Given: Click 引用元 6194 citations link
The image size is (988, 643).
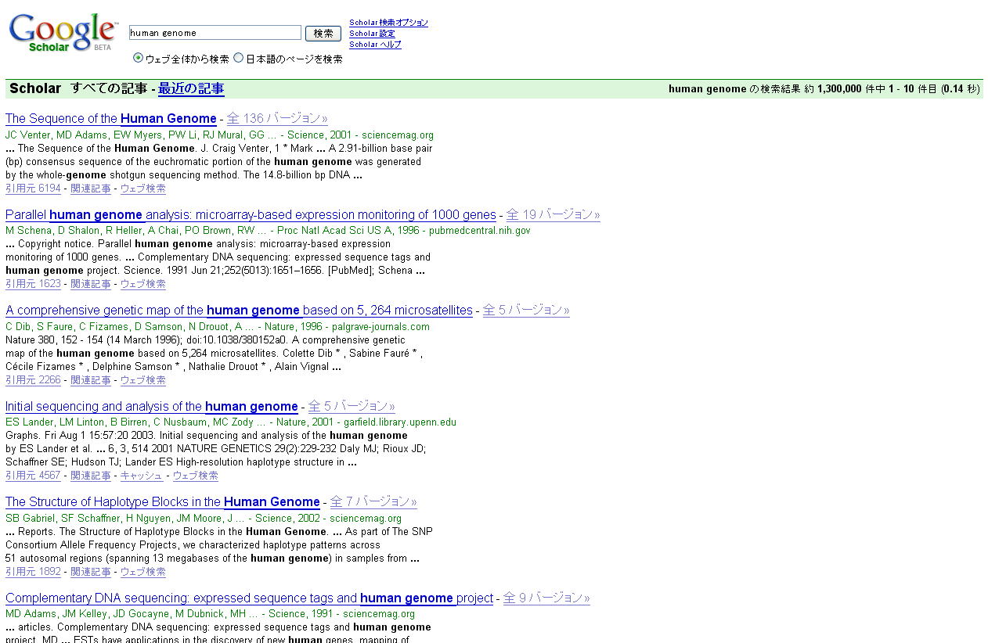Looking at the screenshot, I should coord(33,189).
